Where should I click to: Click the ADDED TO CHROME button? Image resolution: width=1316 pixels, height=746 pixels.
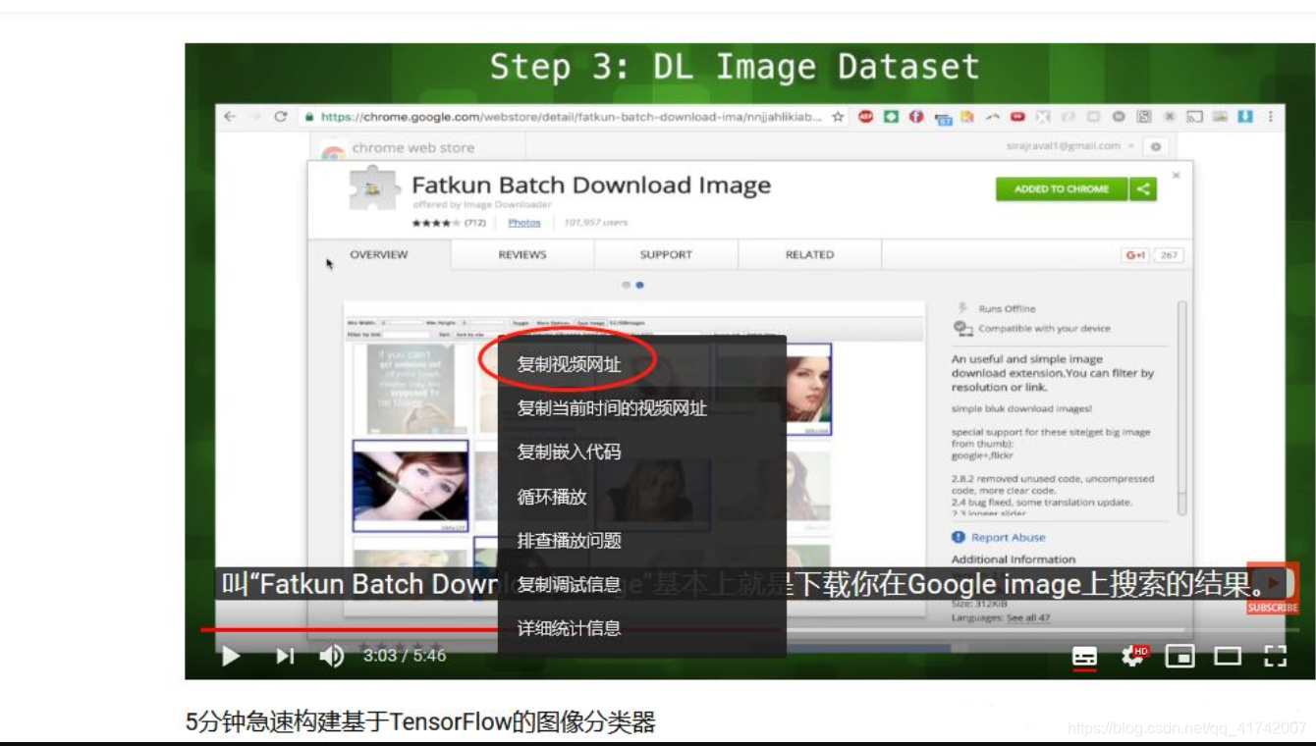click(1062, 189)
